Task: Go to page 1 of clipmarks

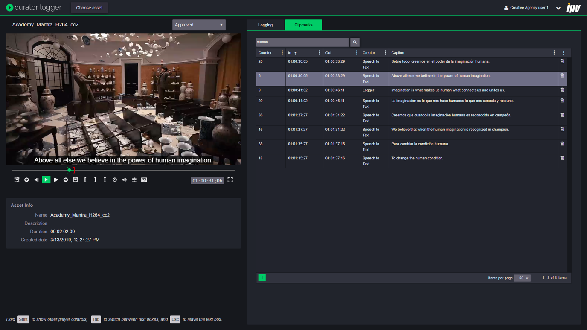Action: click(x=262, y=278)
